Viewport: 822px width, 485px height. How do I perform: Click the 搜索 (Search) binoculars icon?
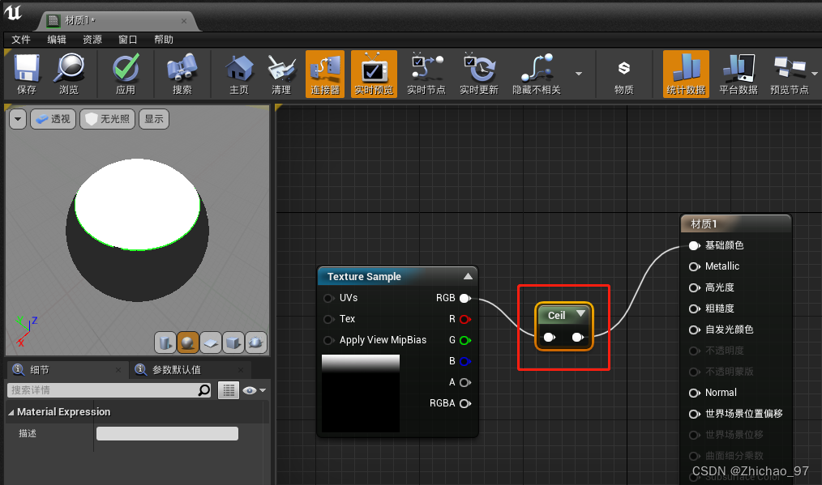(182, 73)
